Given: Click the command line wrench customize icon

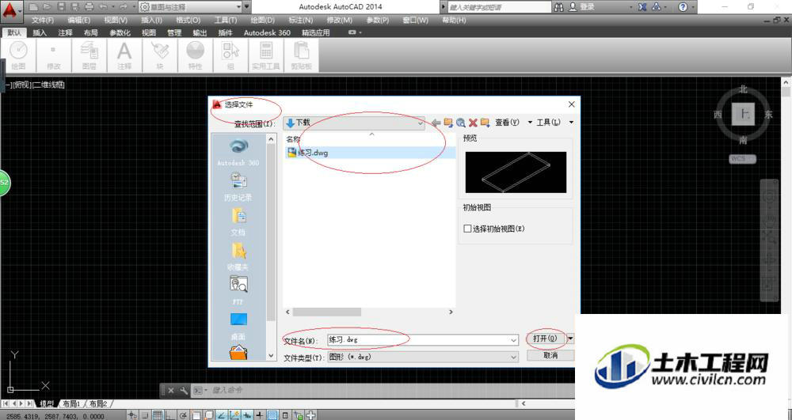Looking at the screenshot, I should click(184, 390).
